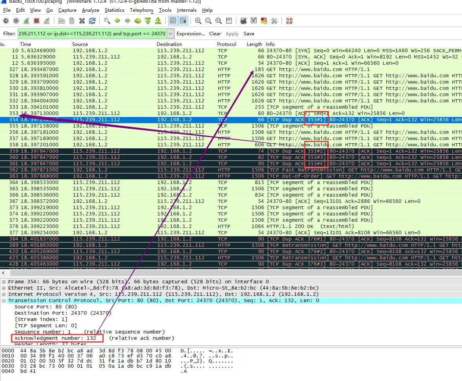Open the Statistics menu
Image resolution: width=462 pixels, height=381 pixels.
[114, 10]
